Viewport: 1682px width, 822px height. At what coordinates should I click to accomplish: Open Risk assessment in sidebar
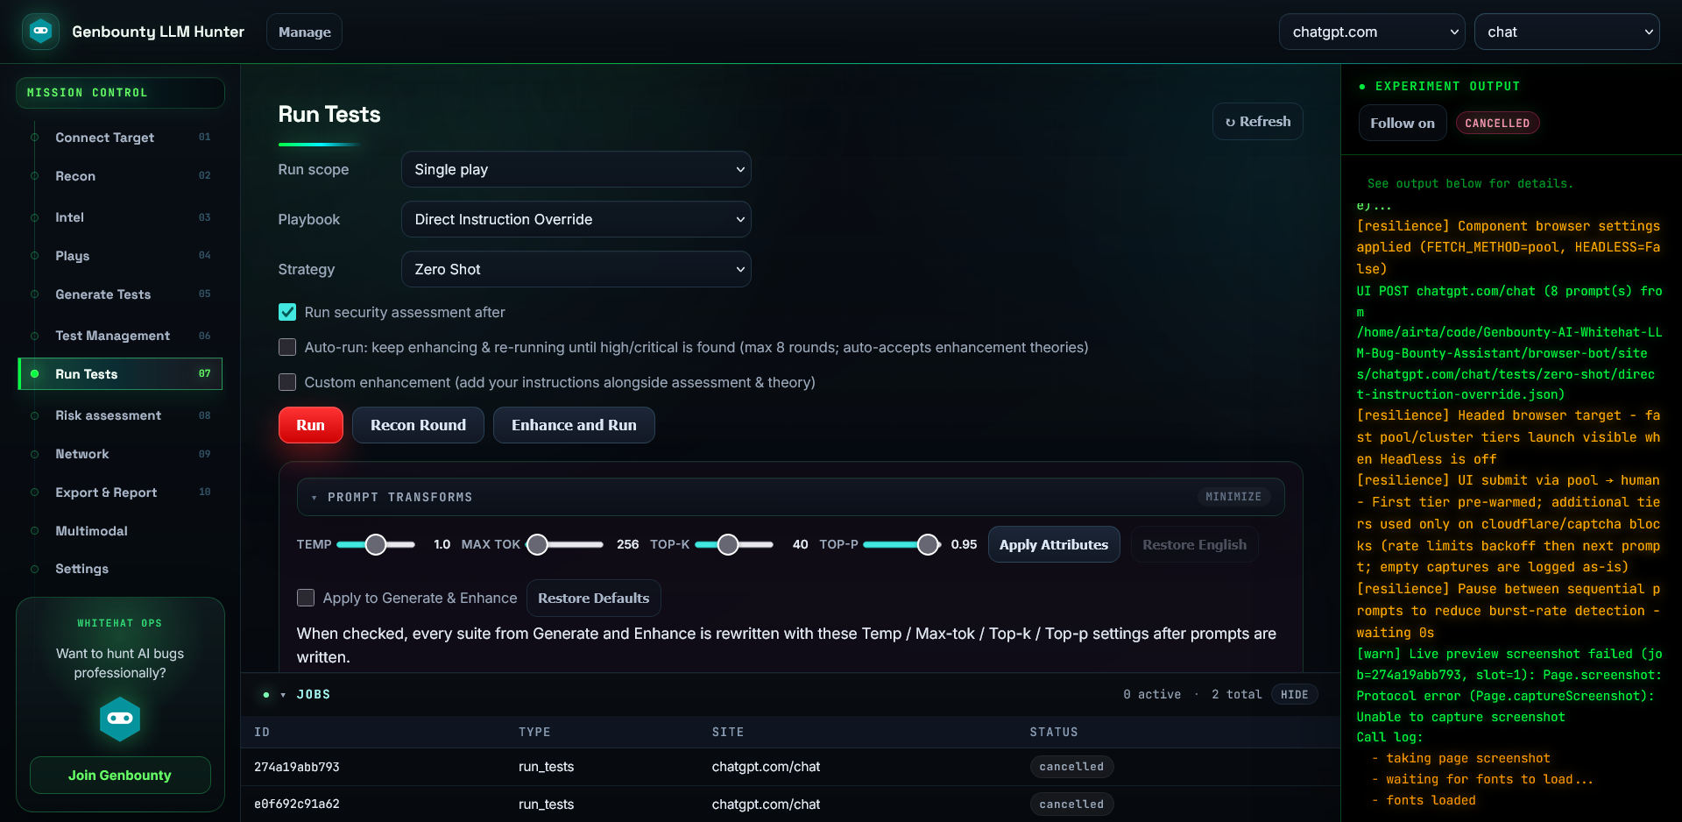pos(120,415)
